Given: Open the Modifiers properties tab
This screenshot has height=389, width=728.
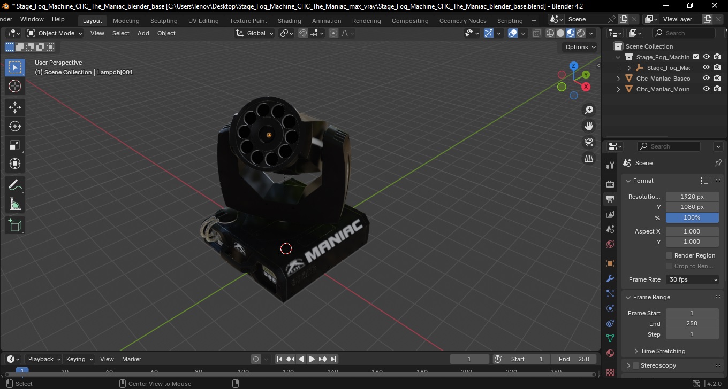Looking at the screenshot, I should coord(610,278).
